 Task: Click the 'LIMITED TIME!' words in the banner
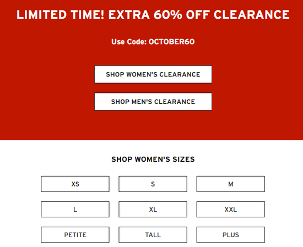(60, 15)
